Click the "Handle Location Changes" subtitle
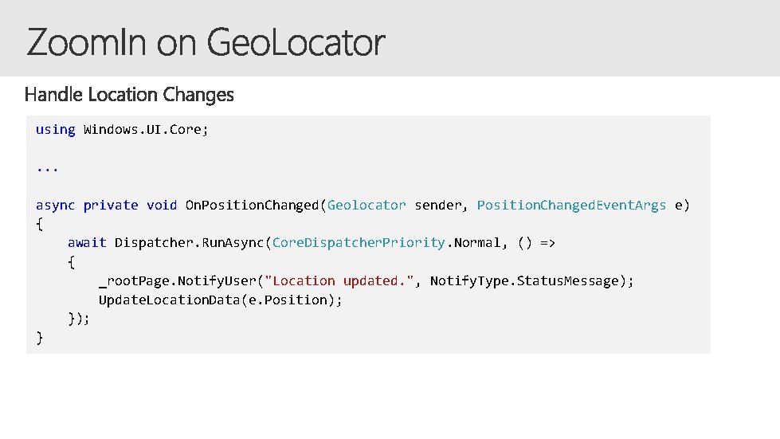 click(x=129, y=95)
